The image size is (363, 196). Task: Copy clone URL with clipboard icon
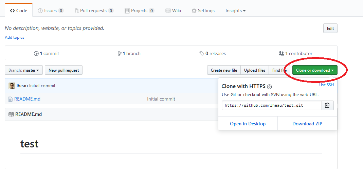pyautogui.click(x=327, y=105)
